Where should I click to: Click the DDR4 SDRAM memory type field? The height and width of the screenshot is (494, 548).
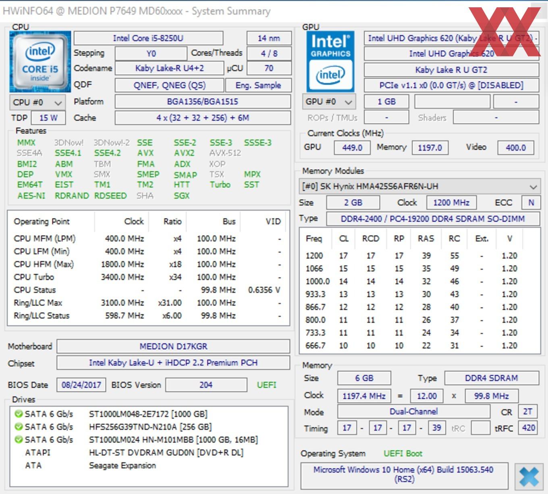click(492, 378)
